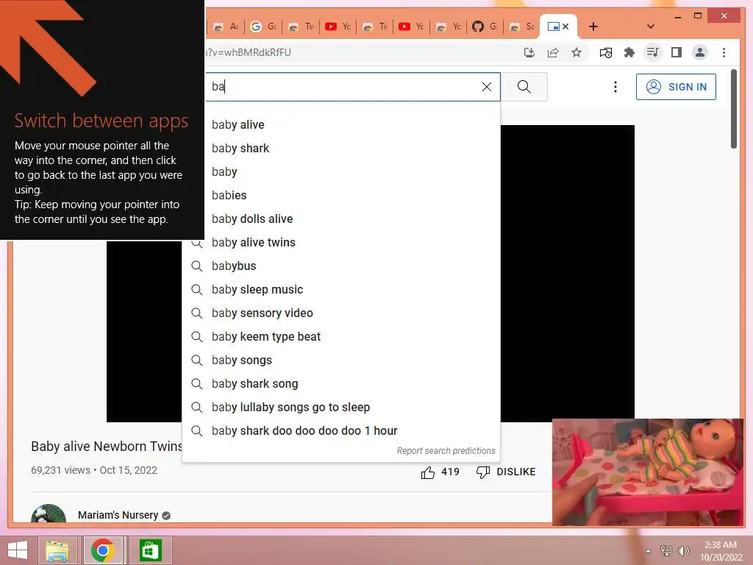Select suggestion 'baby shark song'

coord(341,383)
